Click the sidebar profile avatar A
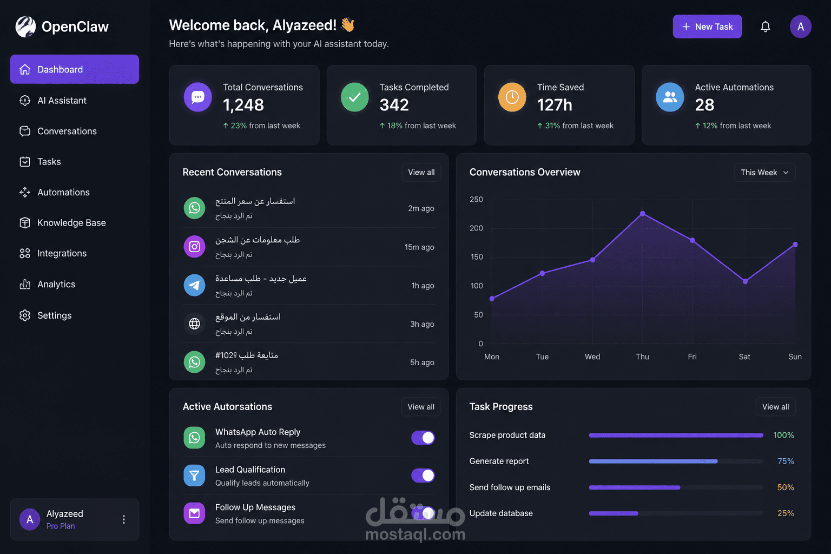Image resolution: width=831 pixels, height=554 pixels. (x=30, y=519)
